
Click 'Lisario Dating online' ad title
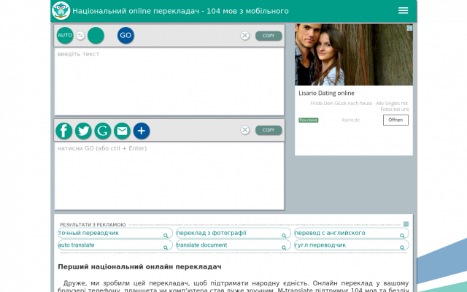[326, 93]
